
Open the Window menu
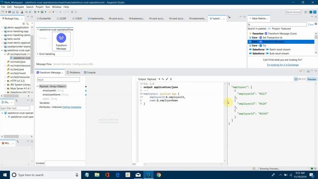tap(57, 7)
